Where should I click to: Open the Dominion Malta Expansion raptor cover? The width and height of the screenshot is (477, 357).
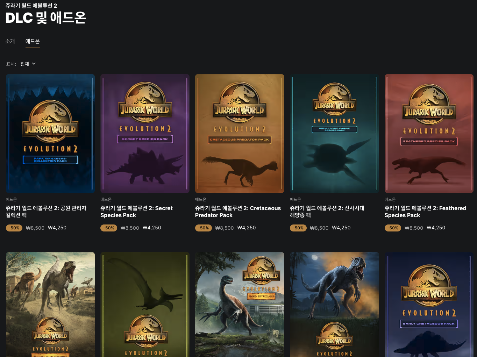50,305
